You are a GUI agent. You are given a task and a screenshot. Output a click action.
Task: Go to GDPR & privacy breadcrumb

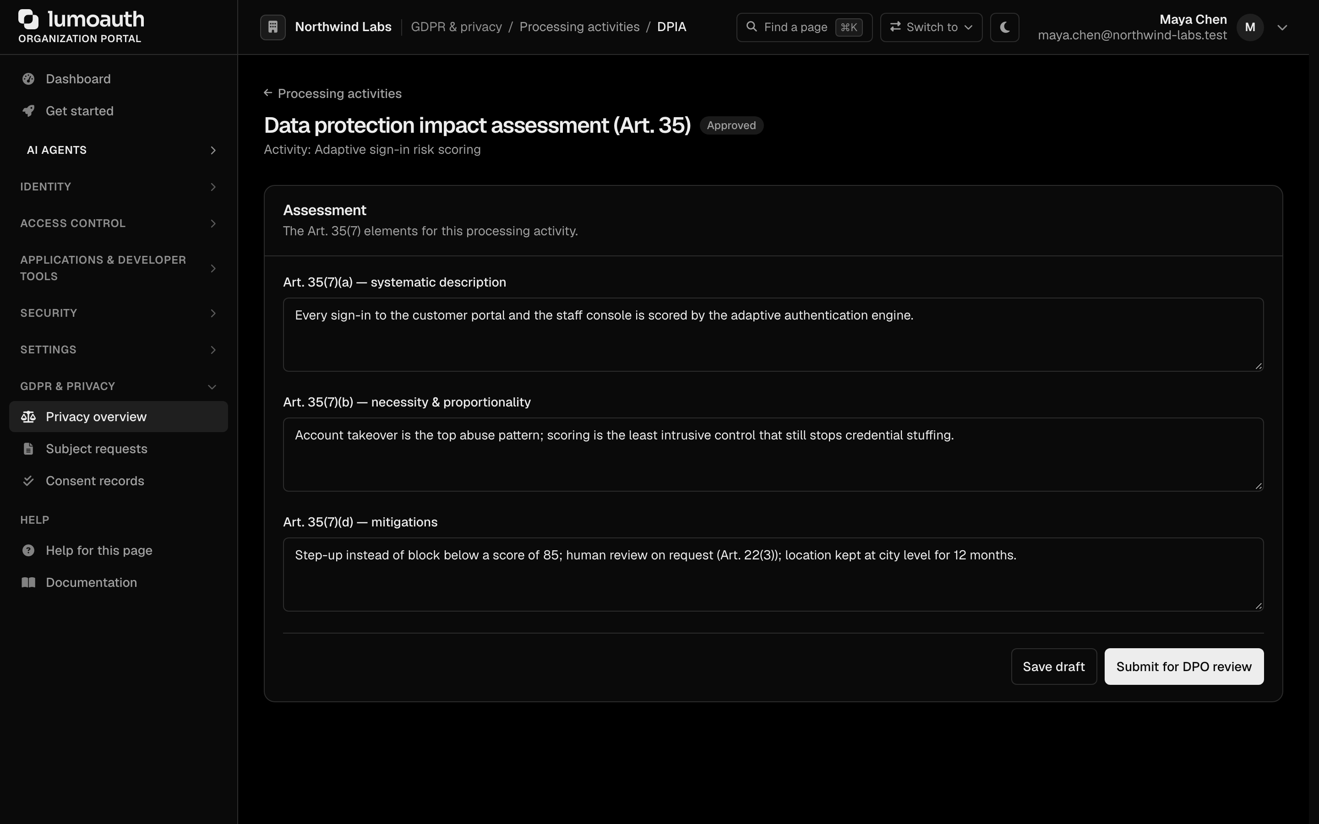[x=456, y=27]
